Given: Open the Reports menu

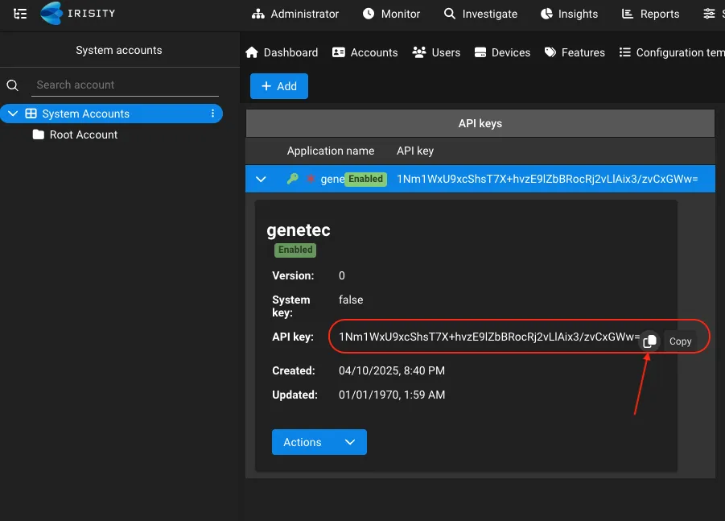Looking at the screenshot, I should pos(650,14).
